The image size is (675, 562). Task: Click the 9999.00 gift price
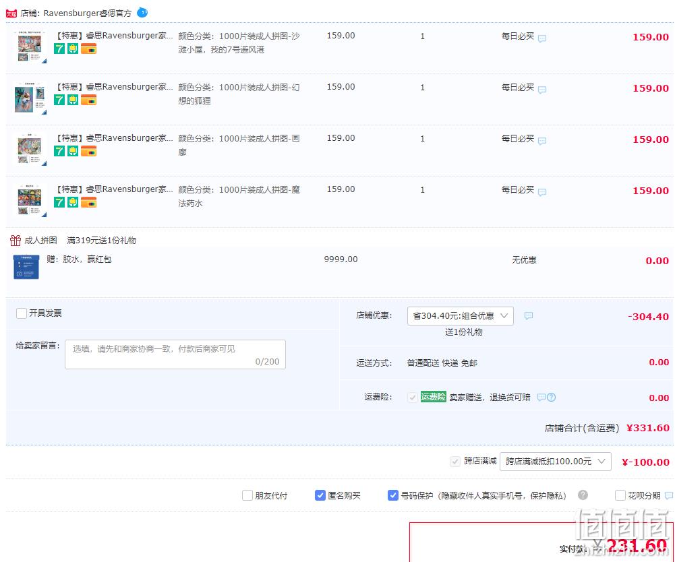point(341,259)
